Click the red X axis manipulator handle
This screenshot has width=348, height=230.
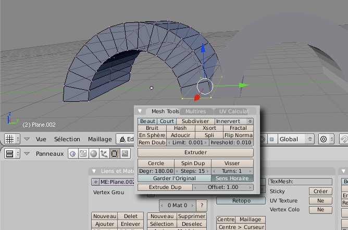coord(197,98)
